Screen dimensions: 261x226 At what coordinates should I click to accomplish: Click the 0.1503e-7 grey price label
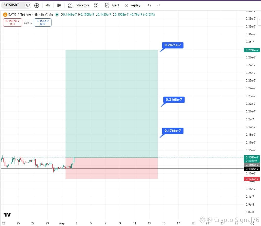252,165
